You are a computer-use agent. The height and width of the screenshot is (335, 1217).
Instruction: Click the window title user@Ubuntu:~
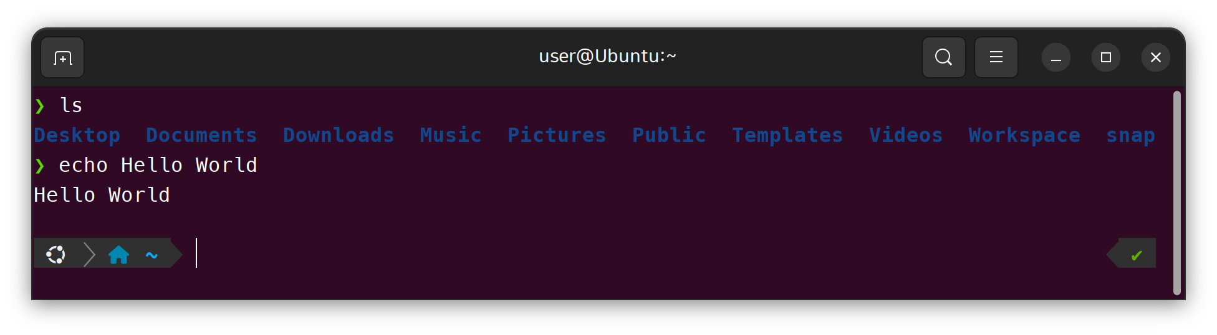tap(608, 57)
